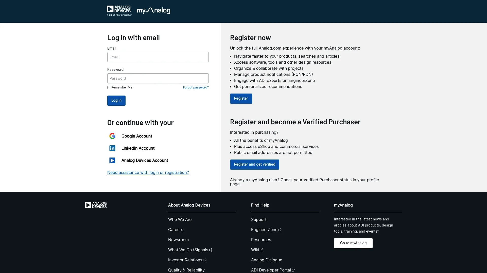Open Resources footer link

click(261, 240)
